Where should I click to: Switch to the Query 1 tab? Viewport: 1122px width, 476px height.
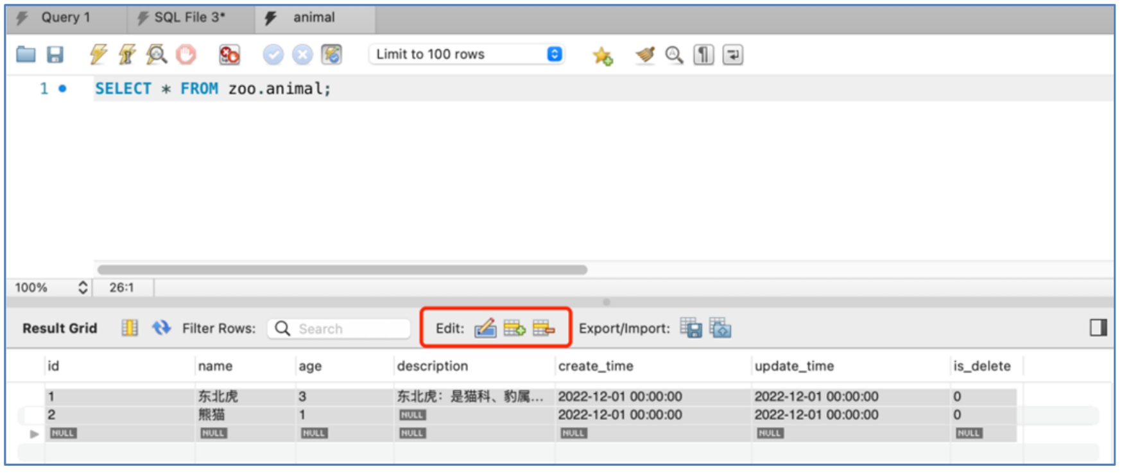click(x=65, y=18)
